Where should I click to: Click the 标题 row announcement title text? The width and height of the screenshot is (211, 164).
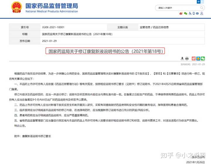(x=77, y=34)
